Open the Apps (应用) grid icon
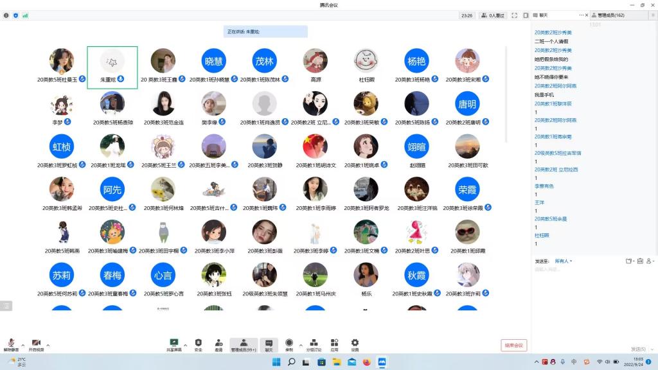 tap(334, 344)
